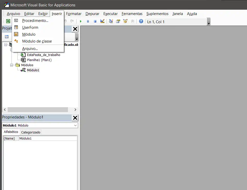
Task: Open the Properties Window toolbar icon
Action: (x=118, y=21)
